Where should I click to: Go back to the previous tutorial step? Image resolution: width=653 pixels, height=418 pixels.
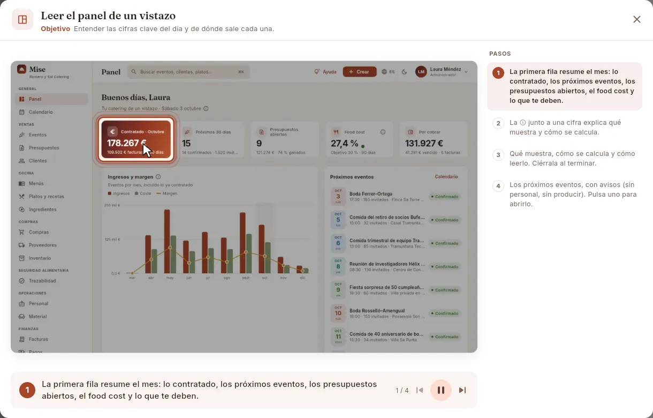pyautogui.click(x=420, y=390)
